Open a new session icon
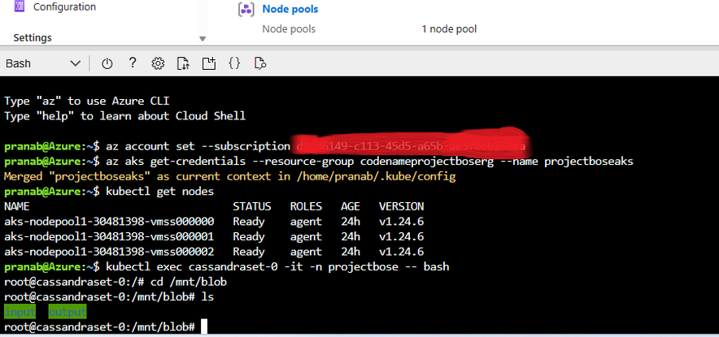The height and width of the screenshot is (337, 719). [x=209, y=63]
